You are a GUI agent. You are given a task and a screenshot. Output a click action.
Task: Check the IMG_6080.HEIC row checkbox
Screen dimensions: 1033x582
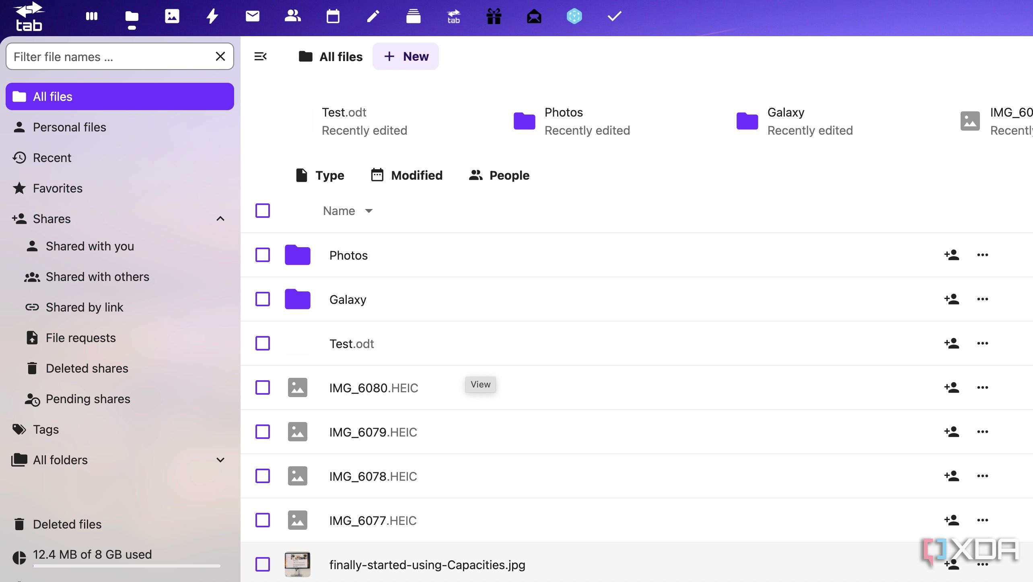[x=262, y=387]
